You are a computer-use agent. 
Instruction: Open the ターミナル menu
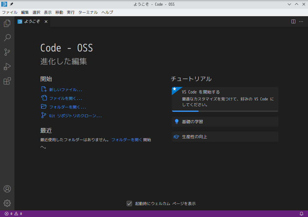(x=88, y=12)
